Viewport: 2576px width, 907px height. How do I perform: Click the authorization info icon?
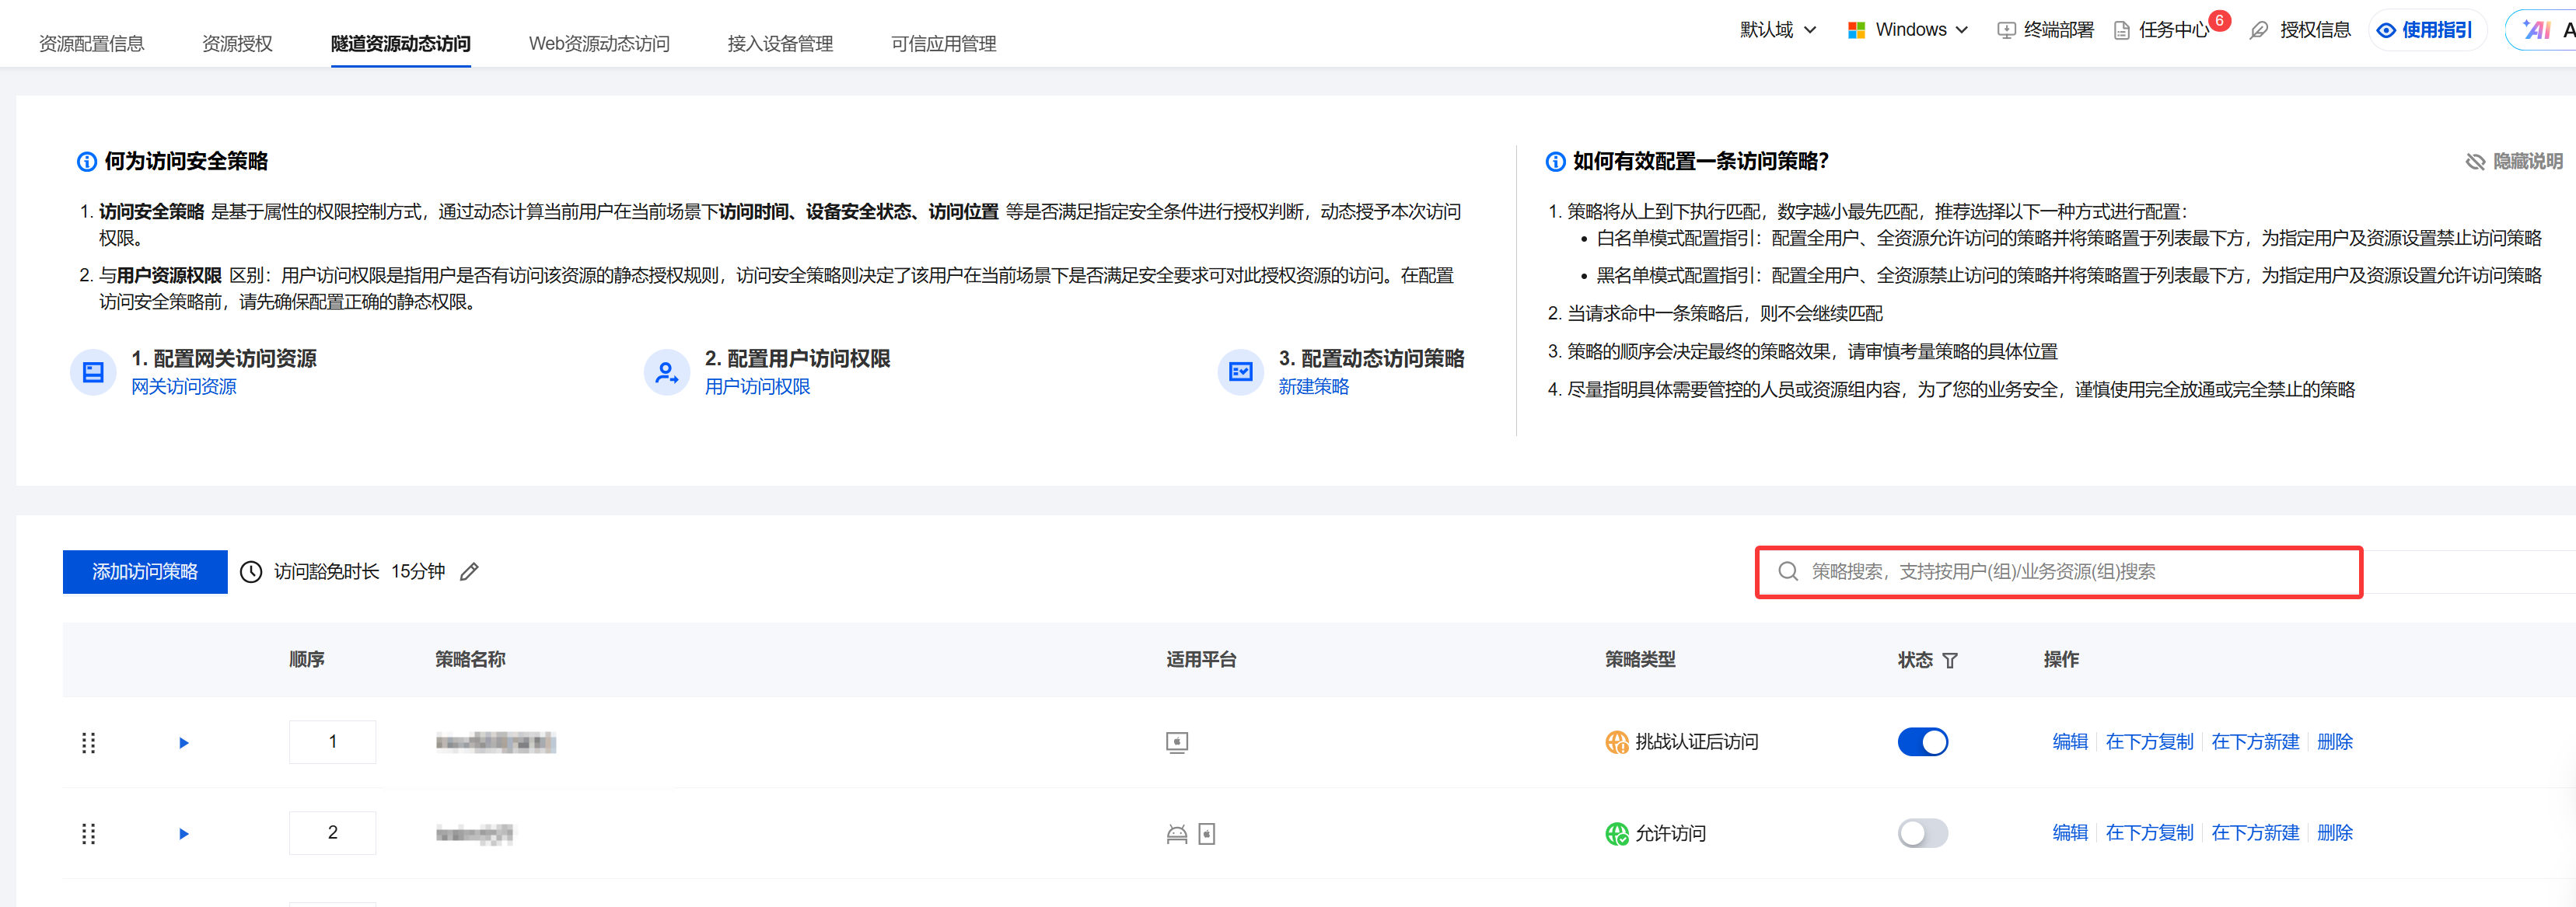coord(2259,30)
